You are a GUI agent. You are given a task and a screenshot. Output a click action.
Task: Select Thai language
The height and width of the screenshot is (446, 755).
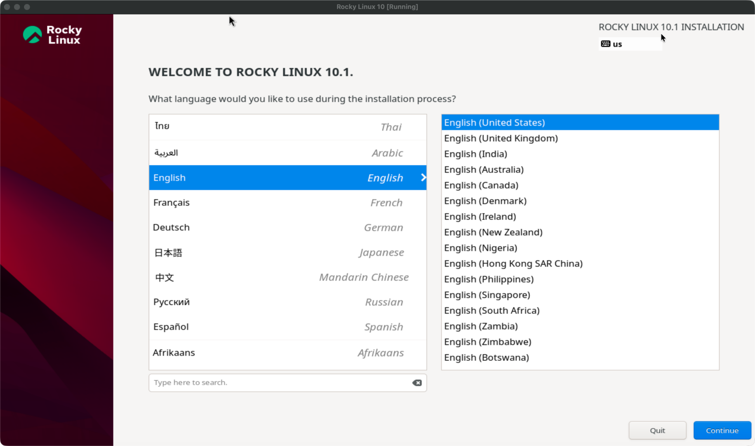tap(288, 127)
